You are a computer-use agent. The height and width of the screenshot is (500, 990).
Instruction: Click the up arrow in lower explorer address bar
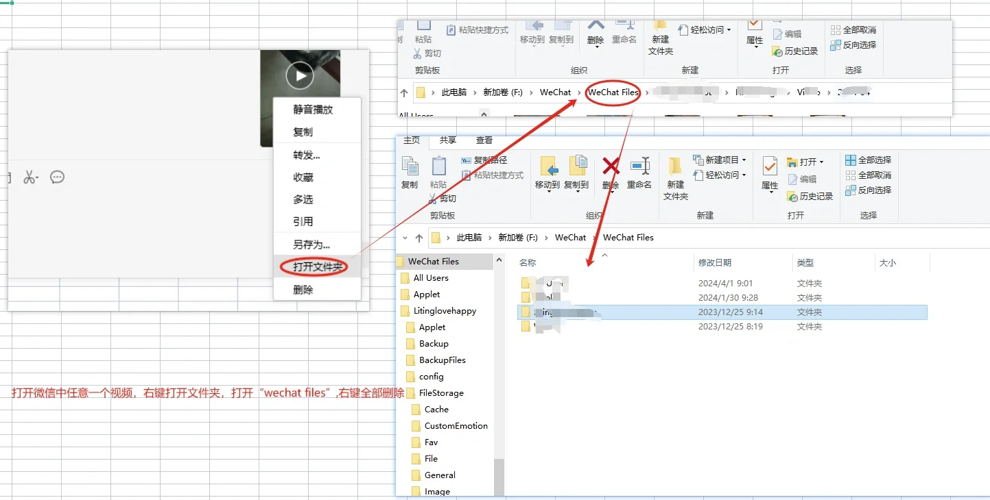coord(419,238)
